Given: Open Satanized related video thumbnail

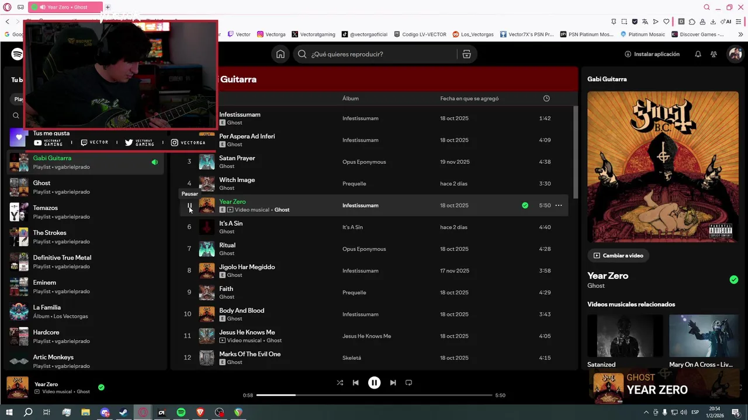Looking at the screenshot, I should pyautogui.click(x=625, y=336).
